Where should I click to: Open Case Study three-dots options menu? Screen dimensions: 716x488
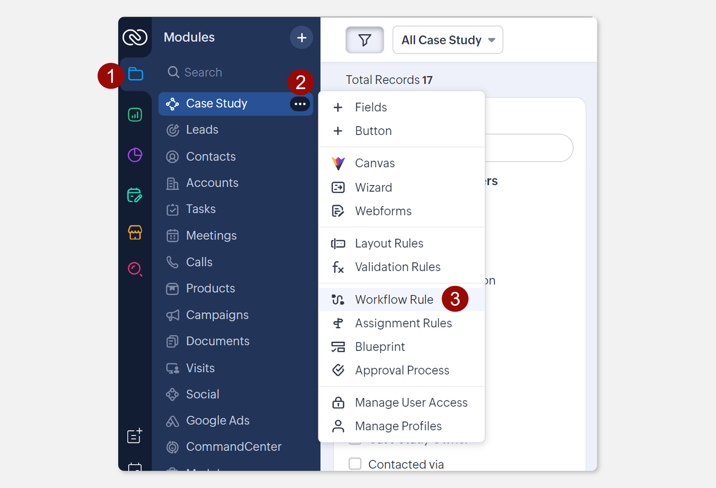pyautogui.click(x=300, y=104)
